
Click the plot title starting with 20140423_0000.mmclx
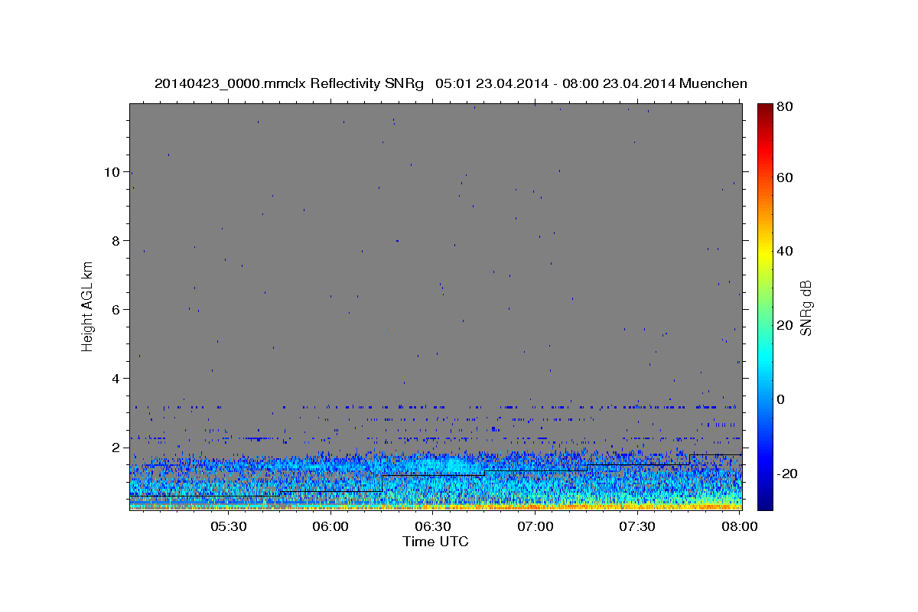tap(451, 83)
